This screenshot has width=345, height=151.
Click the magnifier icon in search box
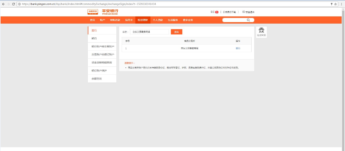click(x=248, y=20)
